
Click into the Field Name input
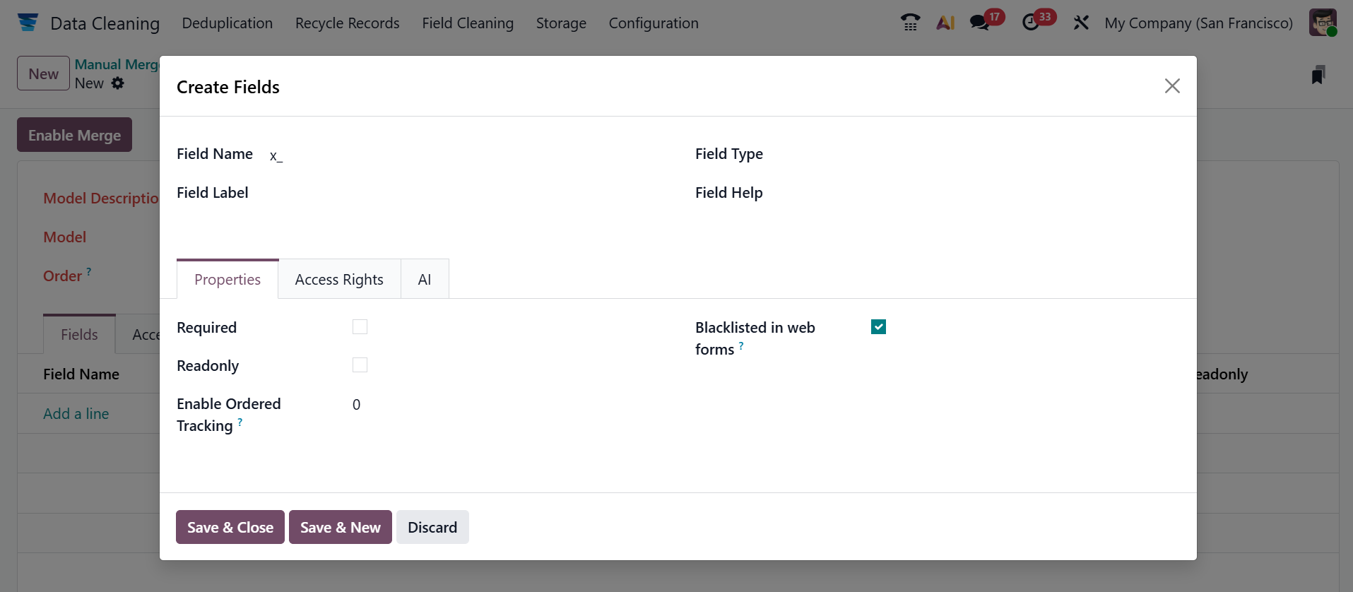coord(466,155)
